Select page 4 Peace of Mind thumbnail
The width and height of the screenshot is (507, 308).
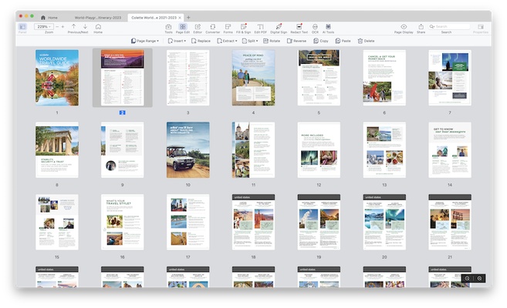coord(253,78)
